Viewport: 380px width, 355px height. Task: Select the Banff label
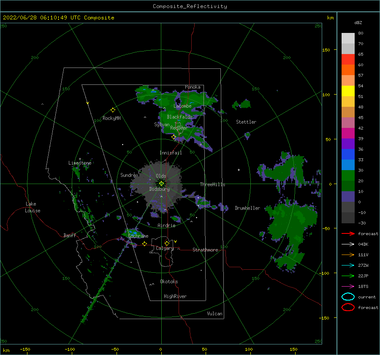pos(70,235)
